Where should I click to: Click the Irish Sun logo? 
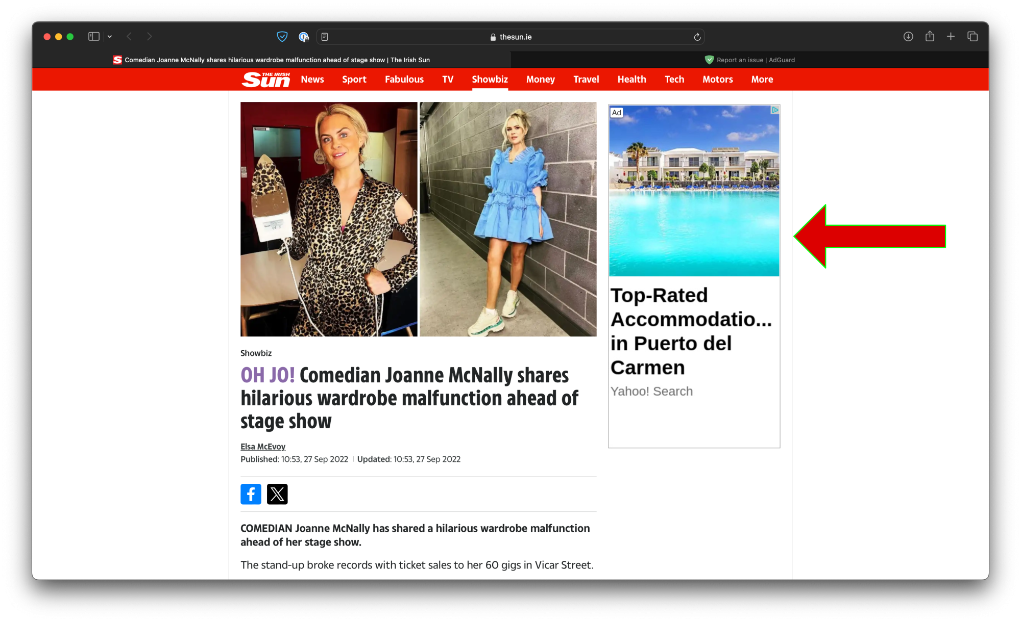[266, 80]
